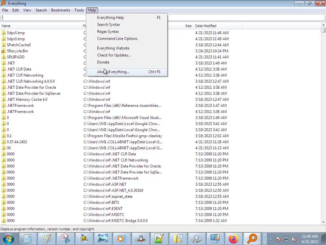Open the Bookmarks menu
This screenshot has width=326, height=245.
click(x=60, y=10)
